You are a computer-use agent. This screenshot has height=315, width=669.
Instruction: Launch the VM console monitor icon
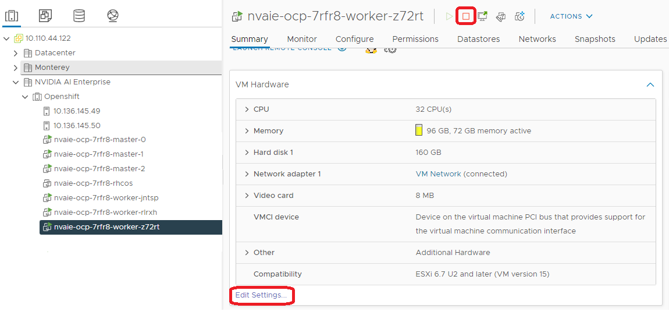click(482, 16)
